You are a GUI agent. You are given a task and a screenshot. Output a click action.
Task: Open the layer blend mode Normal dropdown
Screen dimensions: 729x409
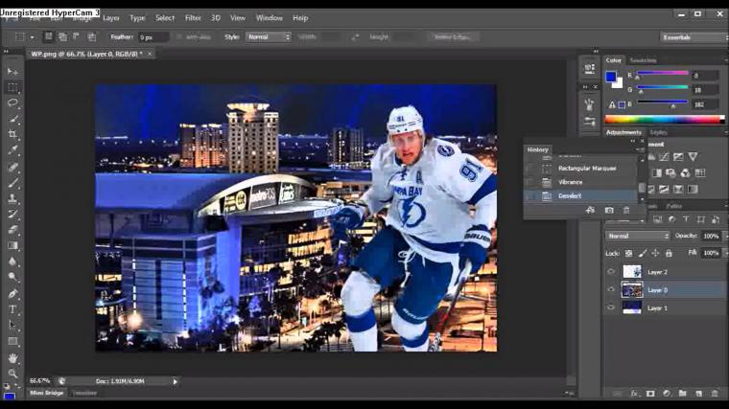pos(637,236)
